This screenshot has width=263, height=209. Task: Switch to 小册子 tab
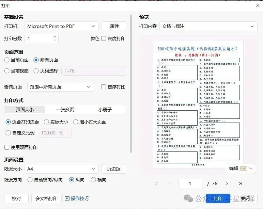[x=105, y=110]
